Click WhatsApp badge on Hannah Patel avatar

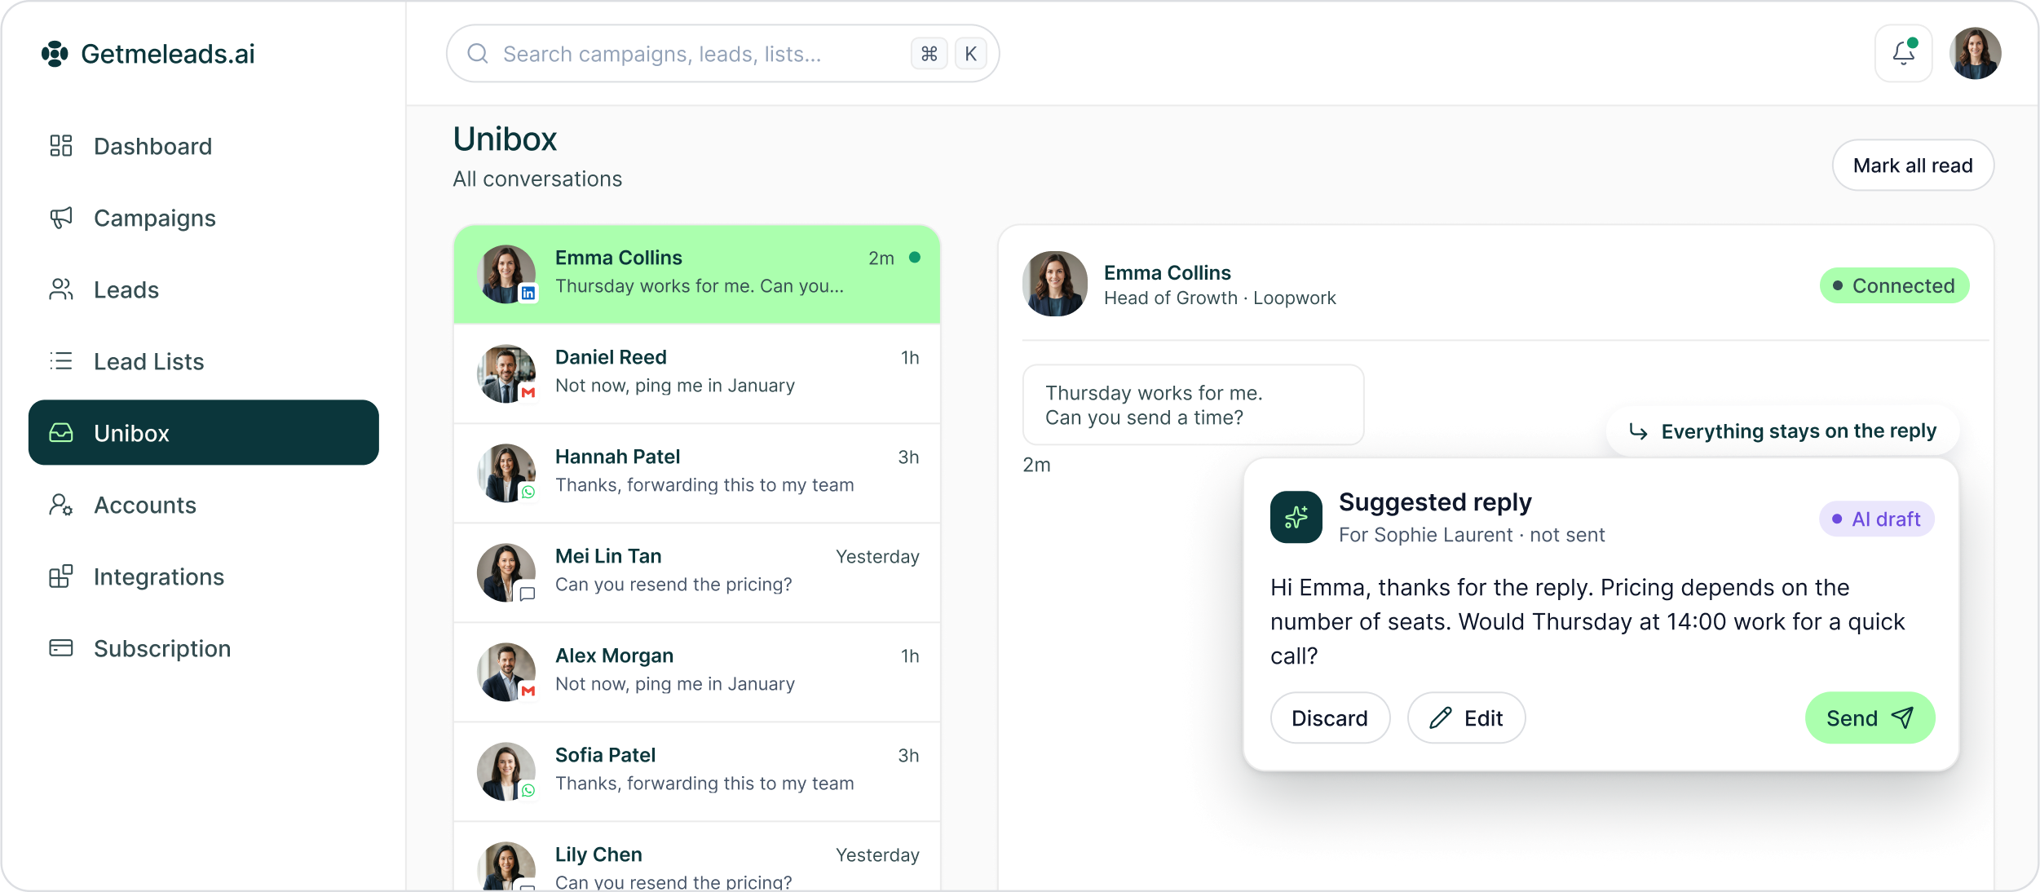tap(528, 492)
